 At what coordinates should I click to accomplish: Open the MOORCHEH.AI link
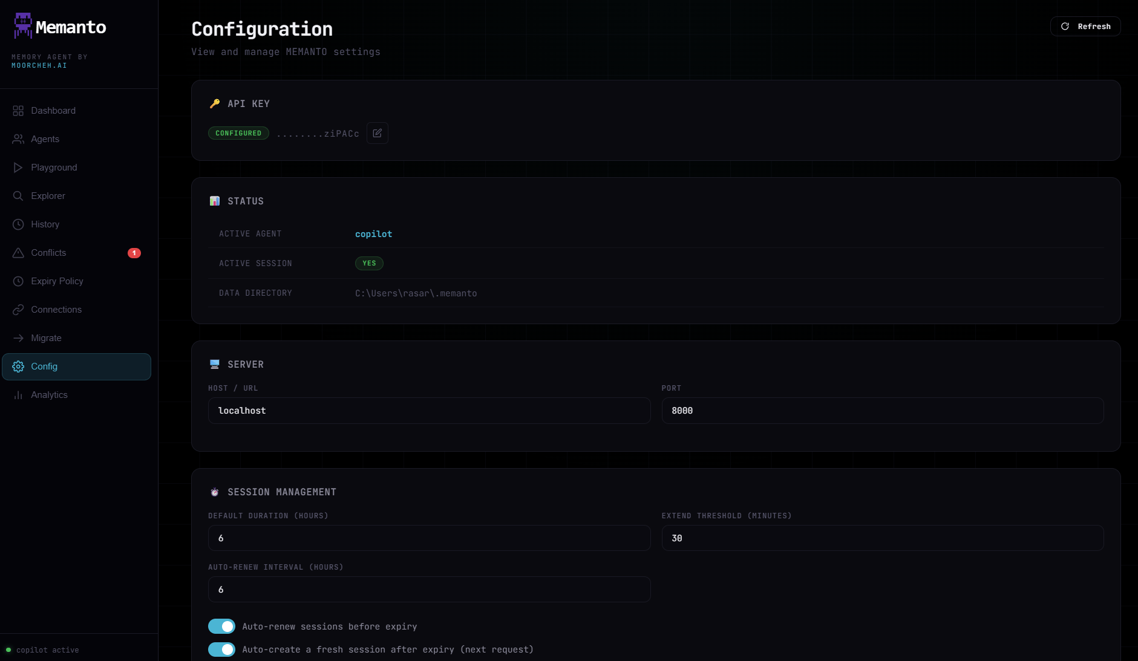pos(39,65)
